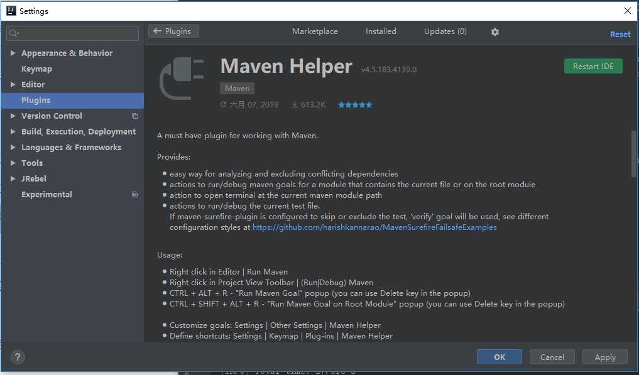Click the plugin description scrollbar
Screen dimensions: 639x375
[x=633, y=154]
